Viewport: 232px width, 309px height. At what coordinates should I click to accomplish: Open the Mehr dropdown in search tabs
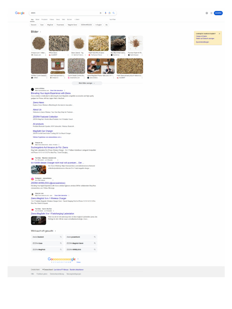coord(77,20)
